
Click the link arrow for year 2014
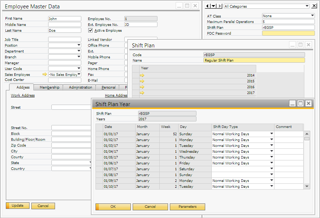[x=142, y=75]
